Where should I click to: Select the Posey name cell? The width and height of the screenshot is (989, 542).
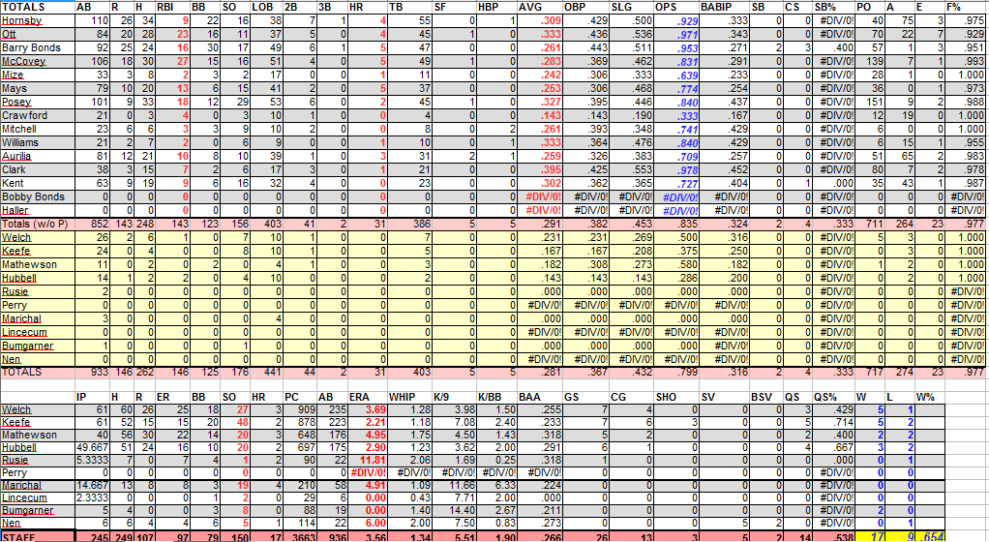[x=37, y=103]
